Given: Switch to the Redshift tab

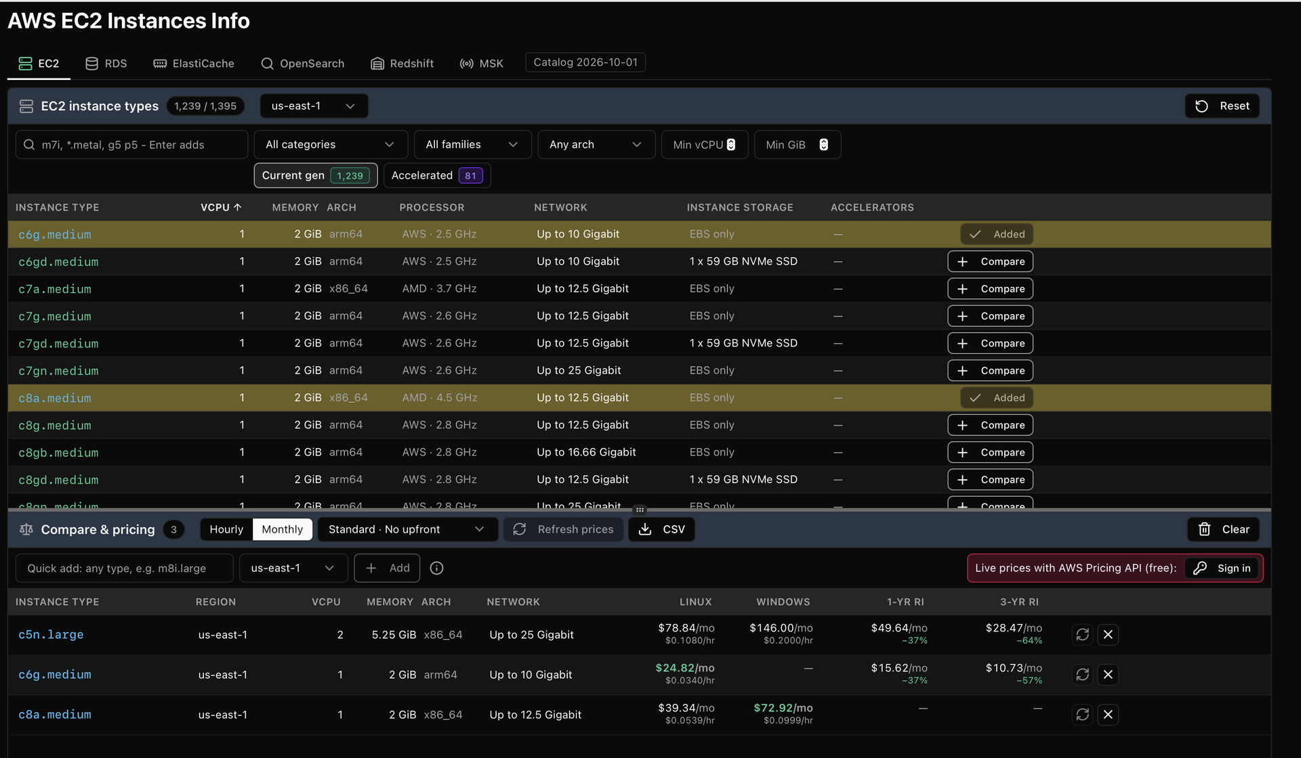Looking at the screenshot, I should [x=402, y=64].
